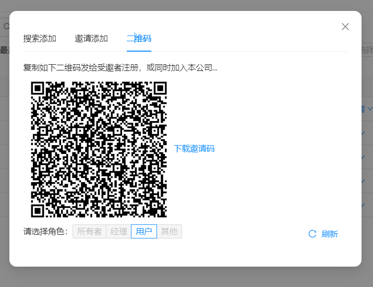Open the 邀请添加 tab

[91, 39]
